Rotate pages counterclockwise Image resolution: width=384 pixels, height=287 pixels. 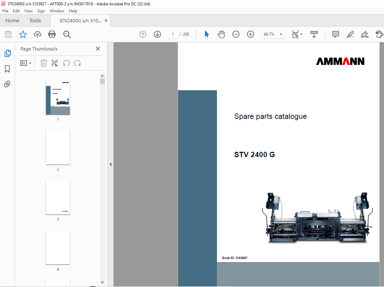tap(66, 63)
